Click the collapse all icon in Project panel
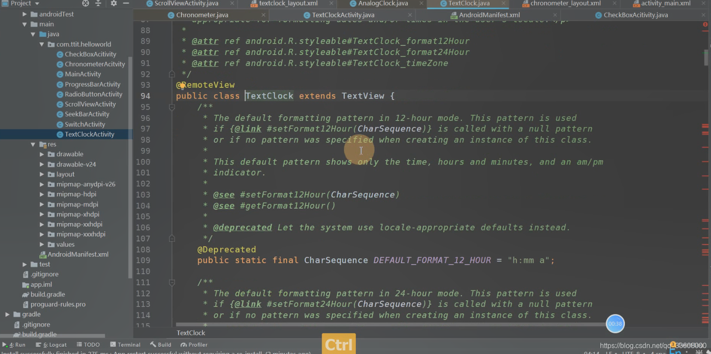 point(98,3)
